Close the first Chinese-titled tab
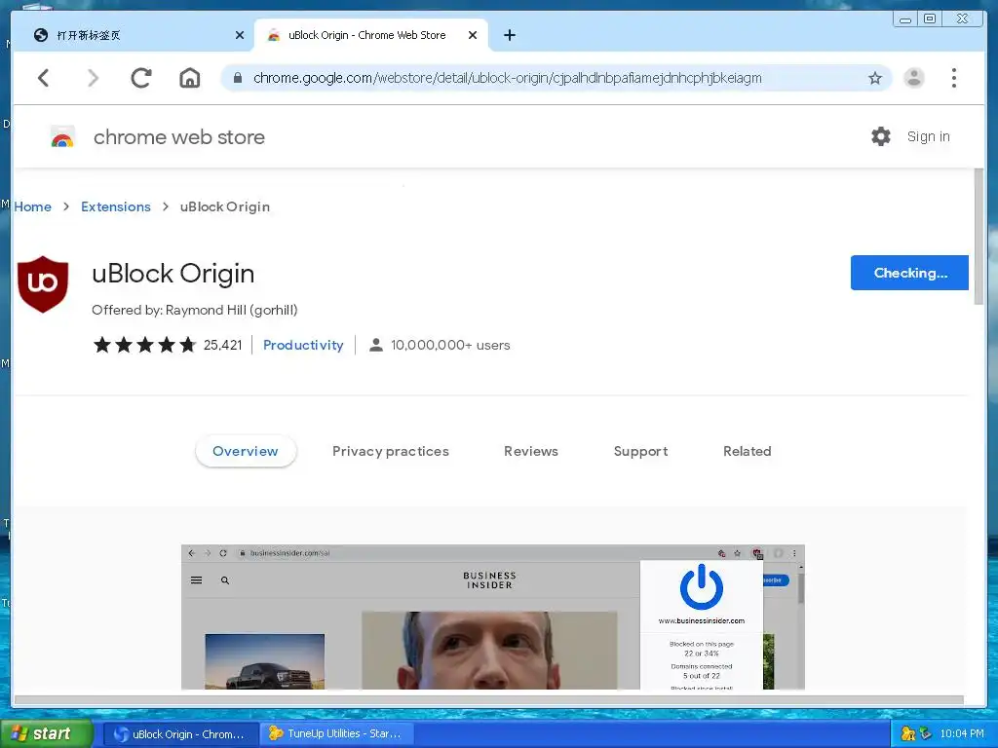Viewport: 998px width, 748px height. pyautogui.click(x=240, y=35)
